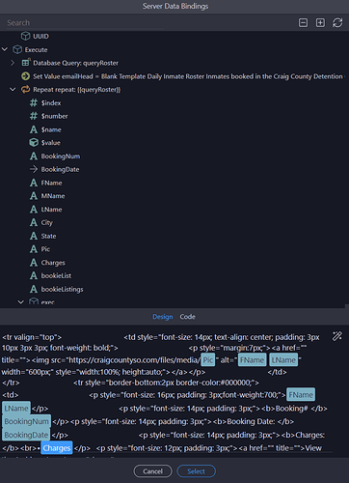Switch to the Design tab
The width and height of the screenshot is (349, 483).
pos(163,317)
